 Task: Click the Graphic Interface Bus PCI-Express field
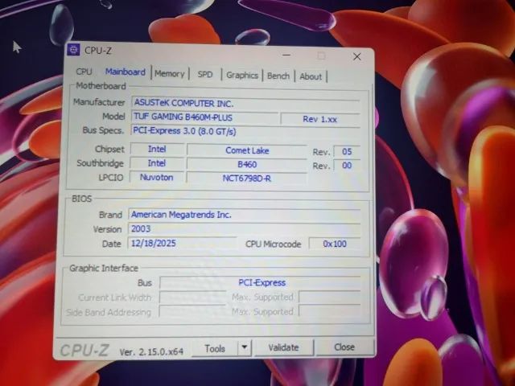pyautogui.click(x=260, y=282)
